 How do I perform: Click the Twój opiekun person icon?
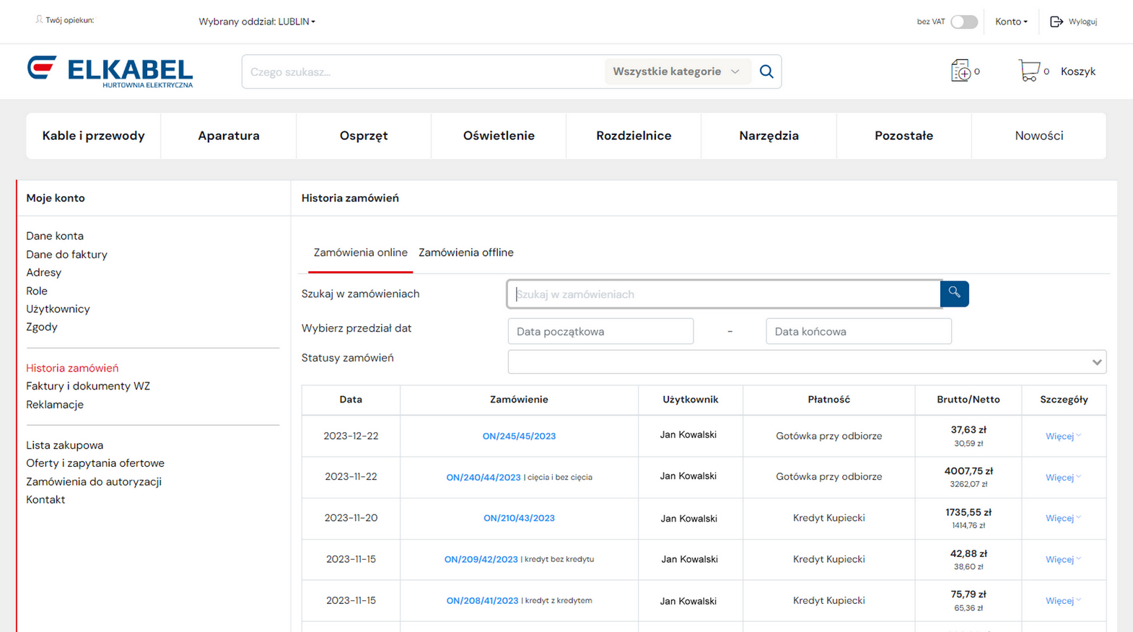click(x=39, y=20)
